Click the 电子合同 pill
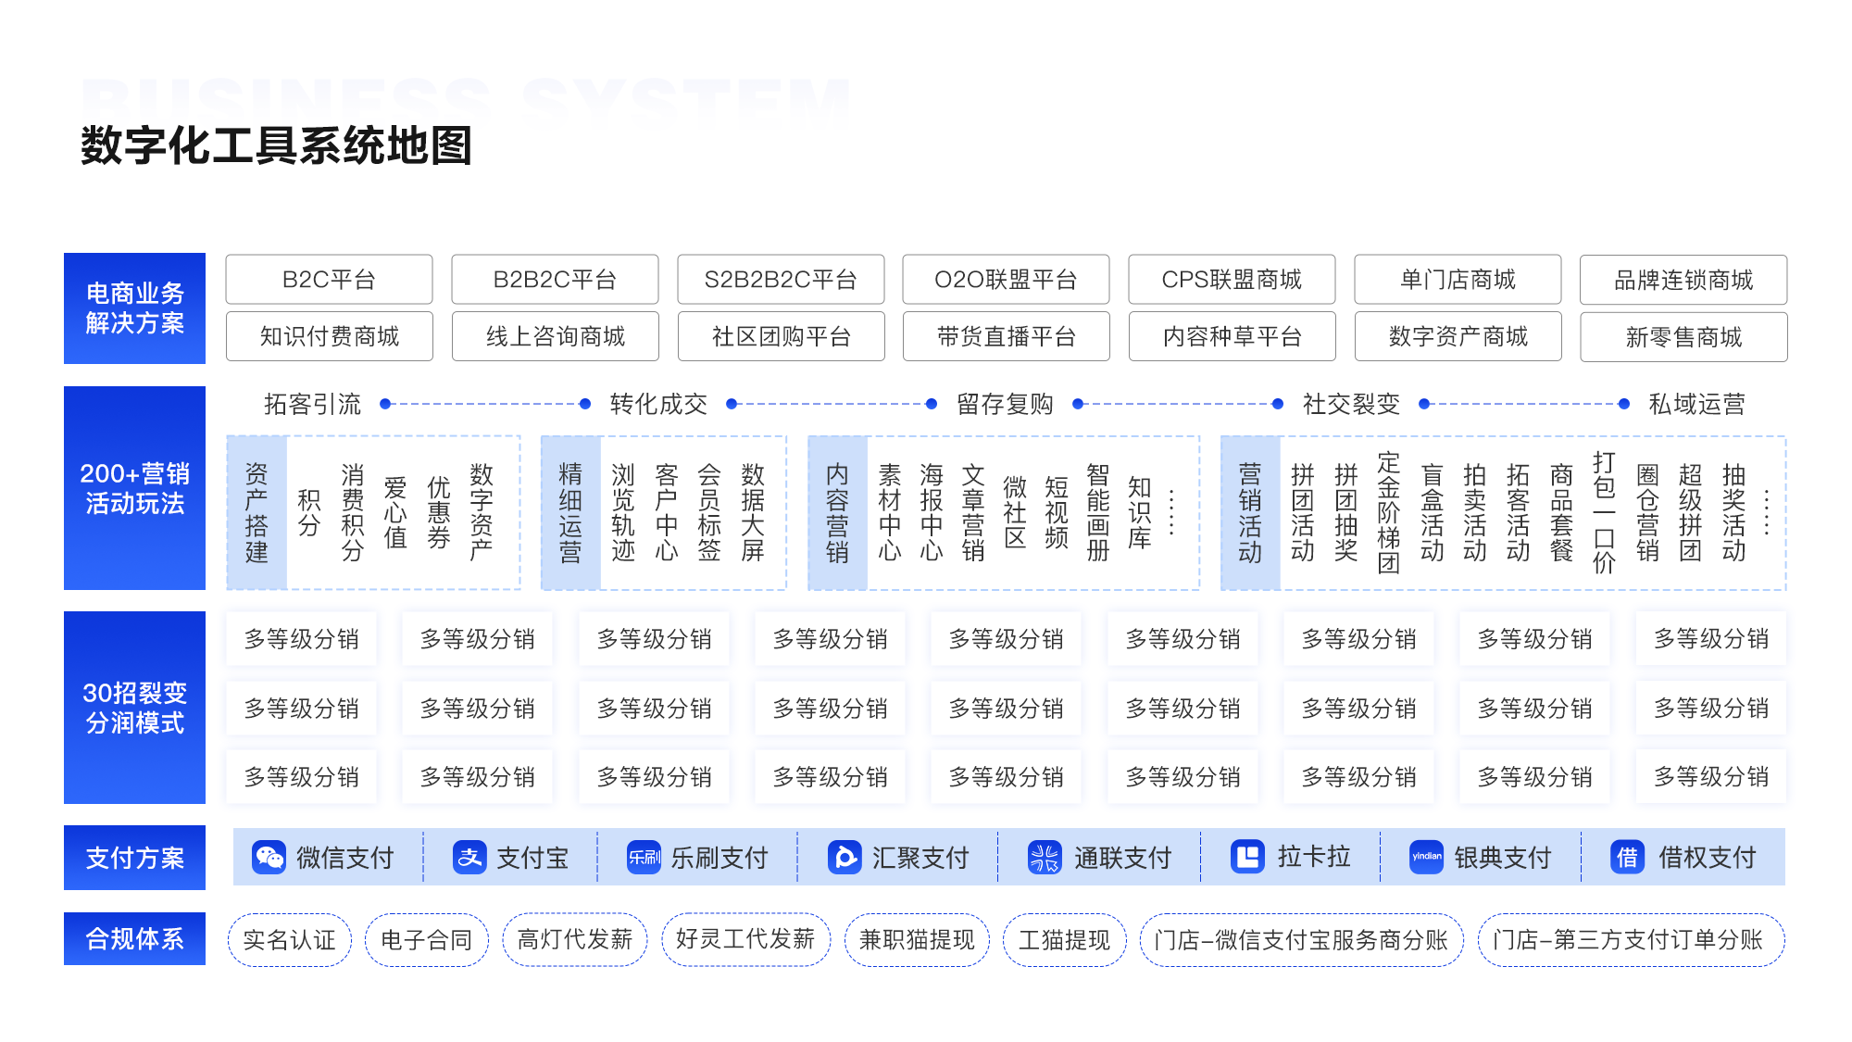This screenshot has height=1042, width=1852. [x=427, y=940]
